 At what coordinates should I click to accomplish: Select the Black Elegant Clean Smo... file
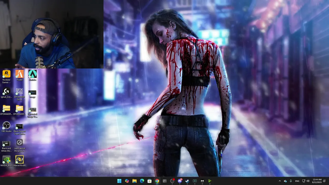coord(20,129)
